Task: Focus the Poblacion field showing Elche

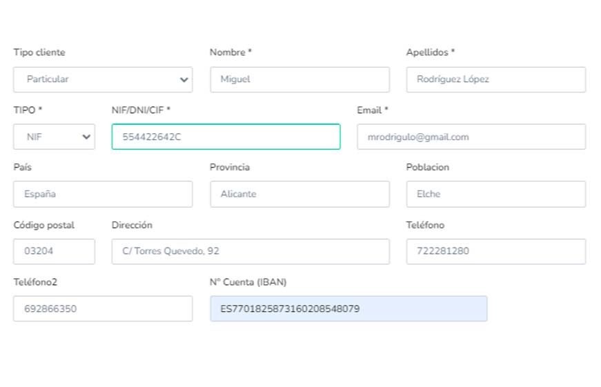Action: pos(495,194)
